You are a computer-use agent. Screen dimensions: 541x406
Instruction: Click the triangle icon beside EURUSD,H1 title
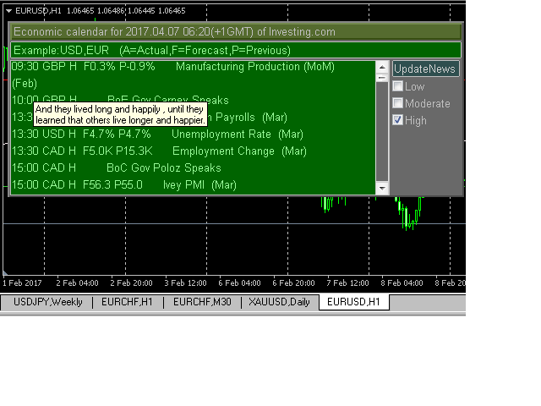tap(8, 10)
